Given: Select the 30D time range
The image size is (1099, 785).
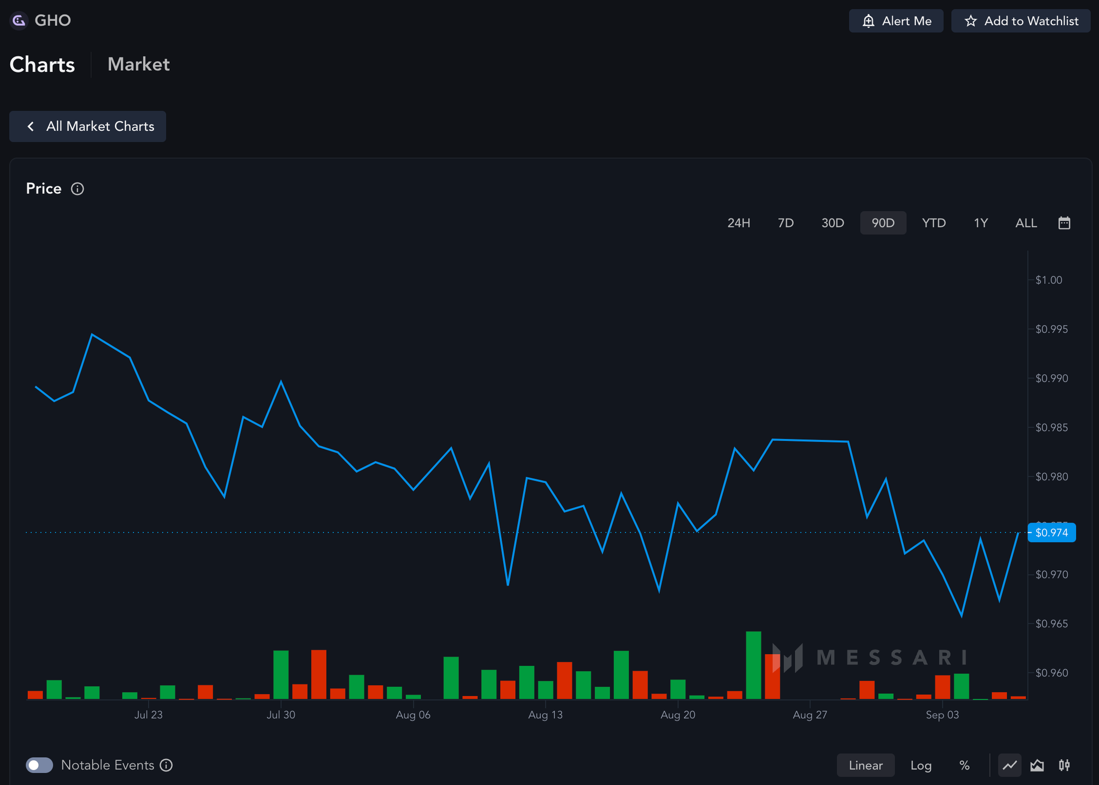Looking at the screenshot, I should (x=832, y=223).
